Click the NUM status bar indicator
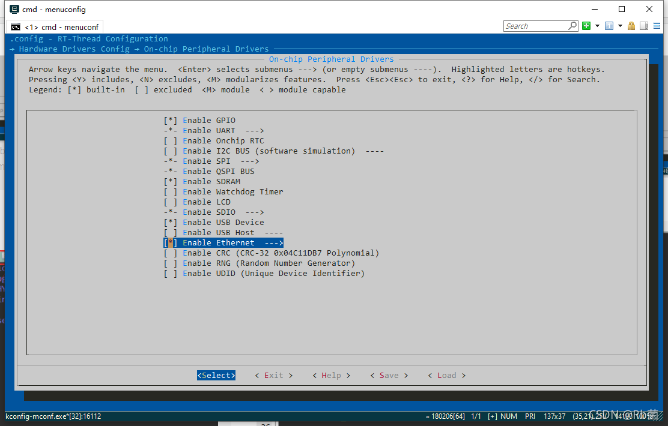 coord(509,416)
